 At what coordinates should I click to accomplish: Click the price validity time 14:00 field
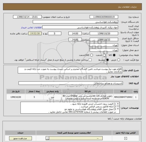(x=75, y=40)
